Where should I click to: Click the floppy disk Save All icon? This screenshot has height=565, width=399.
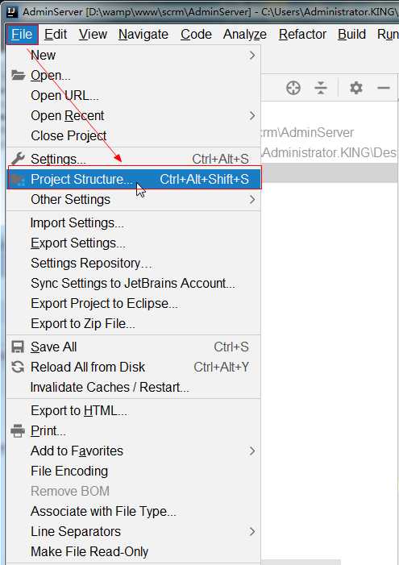pos(18,347)
